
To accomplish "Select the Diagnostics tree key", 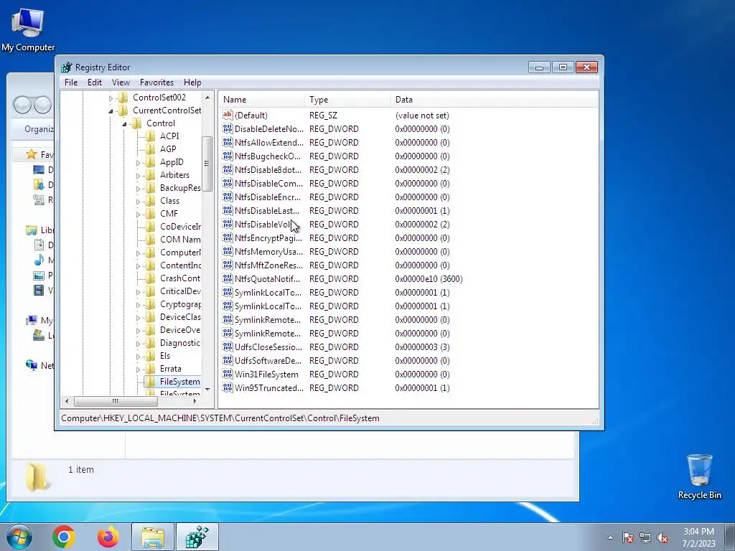I will tap(179, 343).
